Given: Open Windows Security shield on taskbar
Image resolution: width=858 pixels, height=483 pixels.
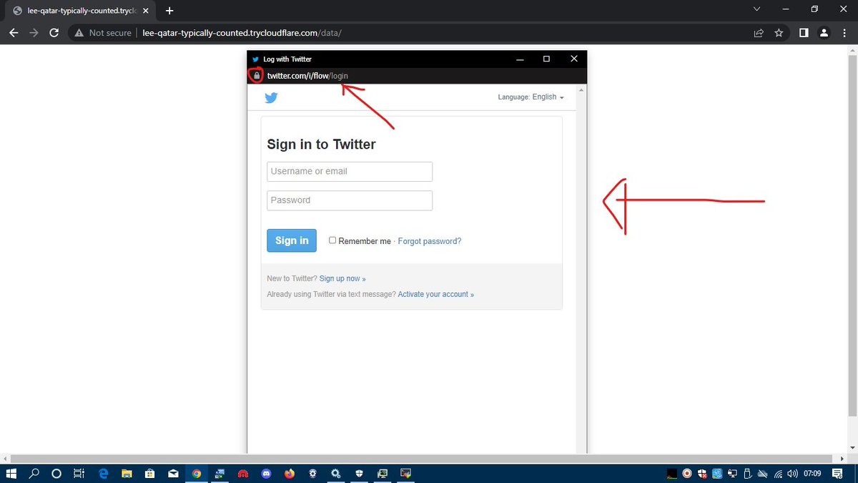Looking at the screenshot, I should pos(359,473).
